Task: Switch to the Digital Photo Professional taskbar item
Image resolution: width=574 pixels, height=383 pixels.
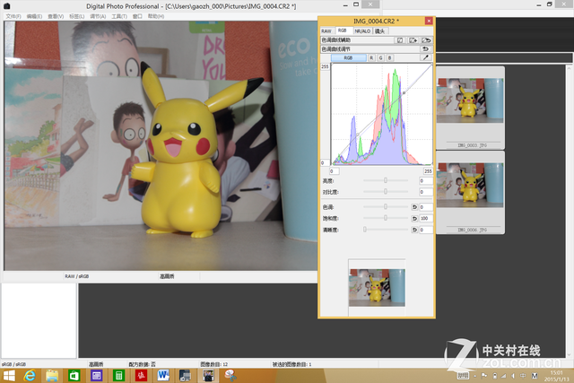Action: [208, 376]
